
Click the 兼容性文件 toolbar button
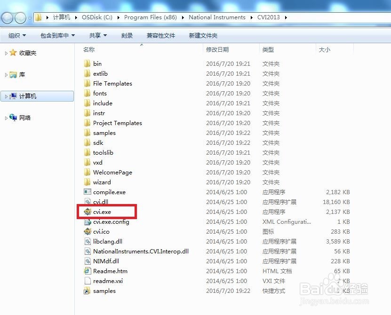[x=161, y=36]
